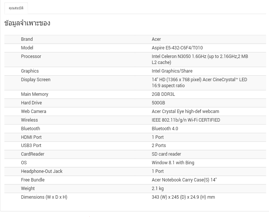This screenshot has height=217, width=269.
Task: Click the Bluetooth row label
Action: coord(31,128)
